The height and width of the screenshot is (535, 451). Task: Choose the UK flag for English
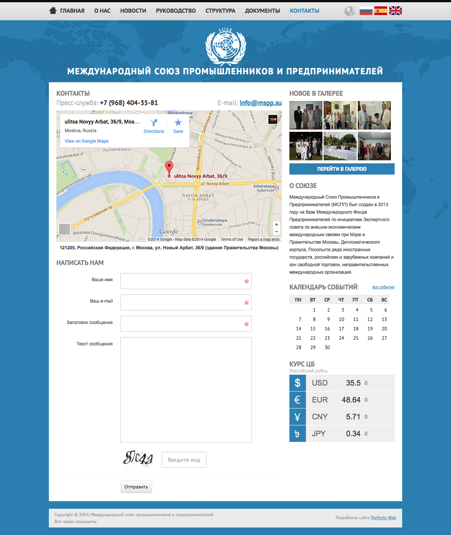(x=395, y=11)
